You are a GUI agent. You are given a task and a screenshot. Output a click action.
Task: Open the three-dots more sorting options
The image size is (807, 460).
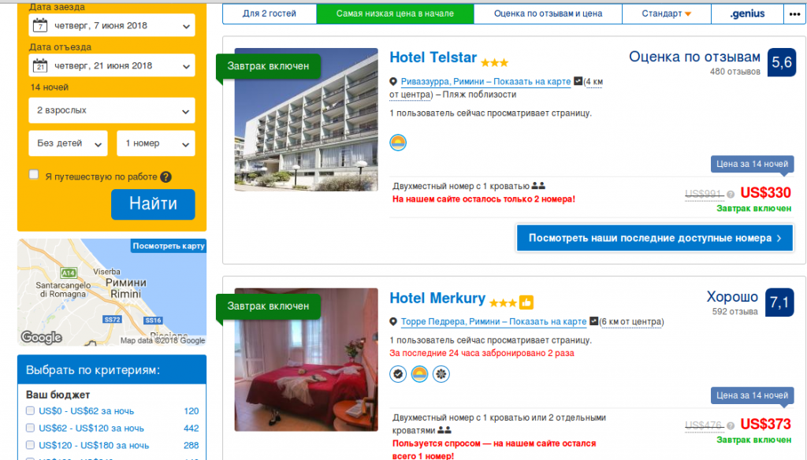(x=794, y=14)
